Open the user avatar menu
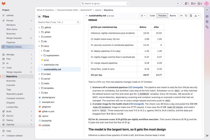The image size is (210, 140). coord(206,3)
